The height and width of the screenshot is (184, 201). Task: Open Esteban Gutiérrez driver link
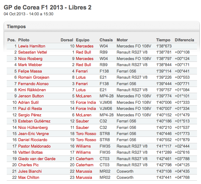(x=34, y=121)
